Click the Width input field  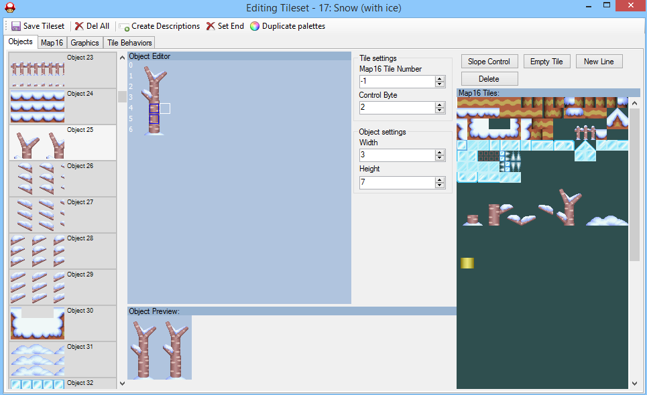(397, 155)
